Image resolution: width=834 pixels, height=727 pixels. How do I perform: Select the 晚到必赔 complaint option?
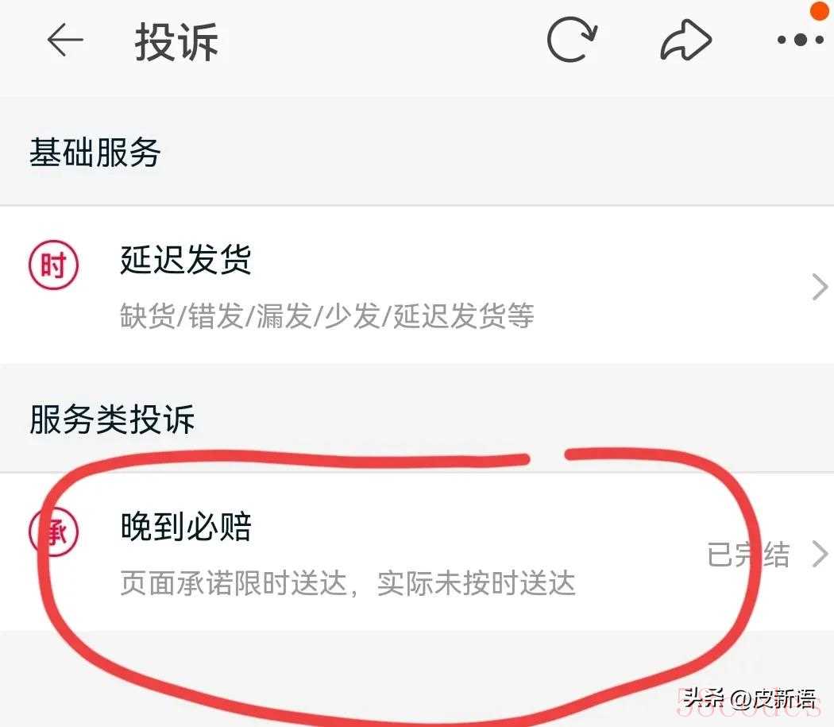(417, 552)
